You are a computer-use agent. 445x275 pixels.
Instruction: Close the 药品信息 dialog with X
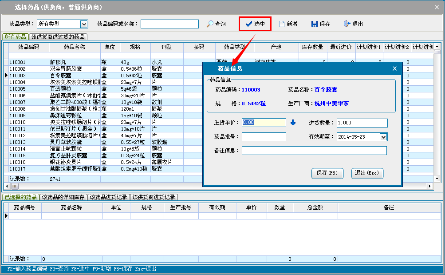click(x=394, y=68)
